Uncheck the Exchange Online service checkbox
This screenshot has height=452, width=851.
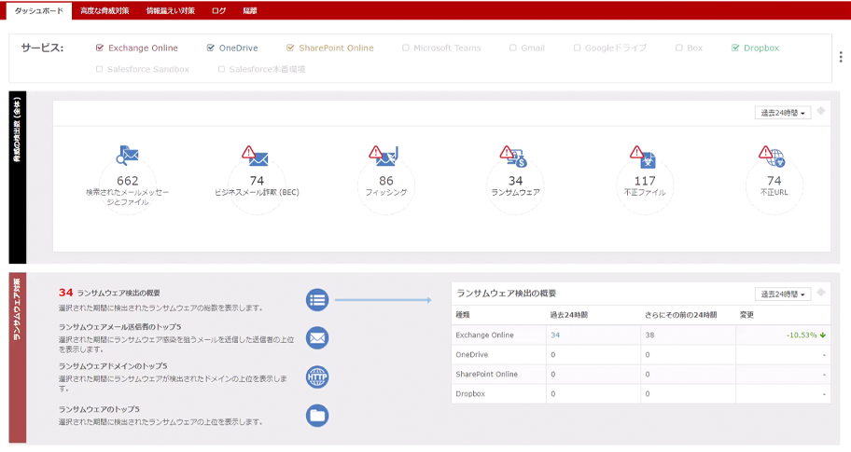(x=100, y=48)
